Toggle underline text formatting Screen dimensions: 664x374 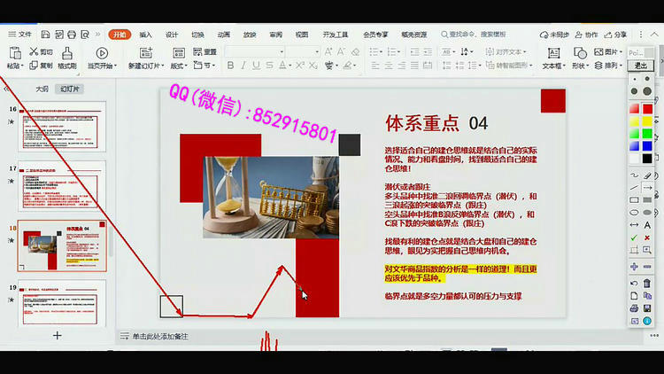pos(256,66)
